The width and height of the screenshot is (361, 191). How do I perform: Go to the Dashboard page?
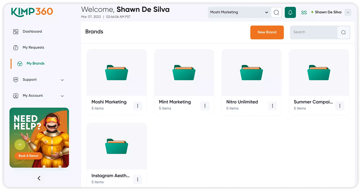(x=32, y=32)
